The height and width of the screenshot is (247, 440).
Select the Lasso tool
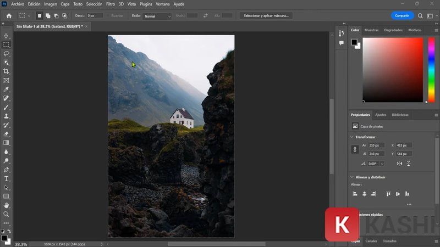pos(6,53)
